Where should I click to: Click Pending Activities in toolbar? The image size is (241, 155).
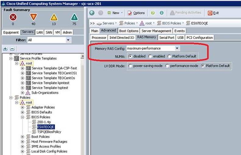point(186,13)
